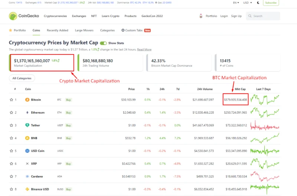Viewport: 297px width, 196px height.
Task: Open the All Categories filter
Action: coord(22,78)
